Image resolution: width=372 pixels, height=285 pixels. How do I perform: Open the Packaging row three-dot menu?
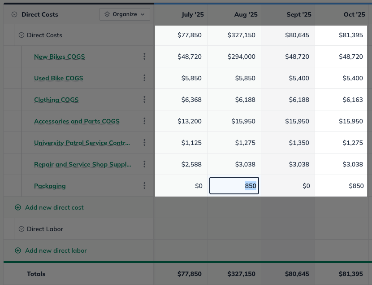(x=144, y=185)
